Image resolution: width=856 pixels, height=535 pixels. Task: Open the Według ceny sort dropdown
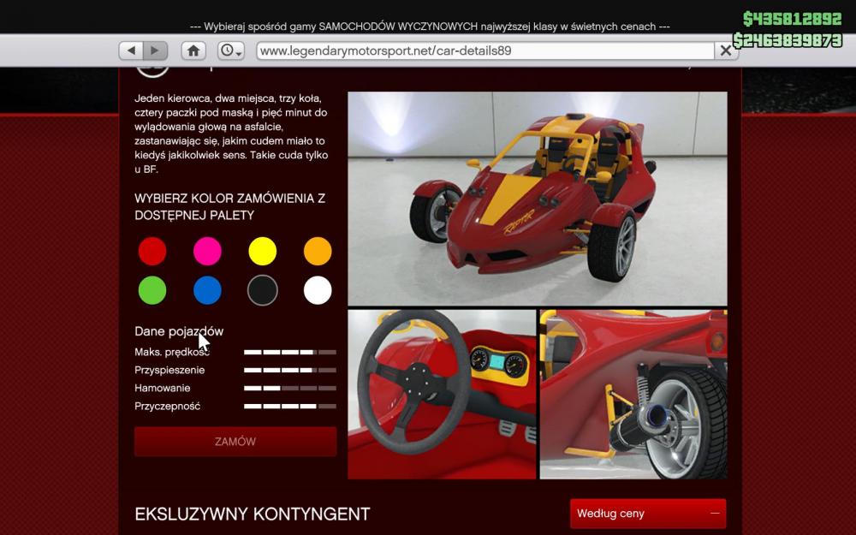coord(648,513)
